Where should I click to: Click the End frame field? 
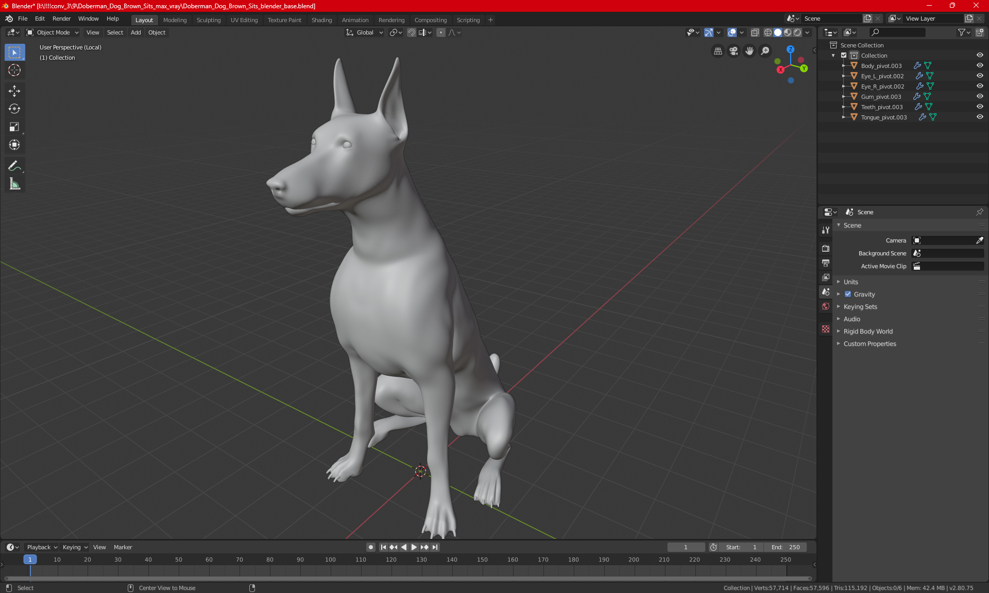[786, 547]
